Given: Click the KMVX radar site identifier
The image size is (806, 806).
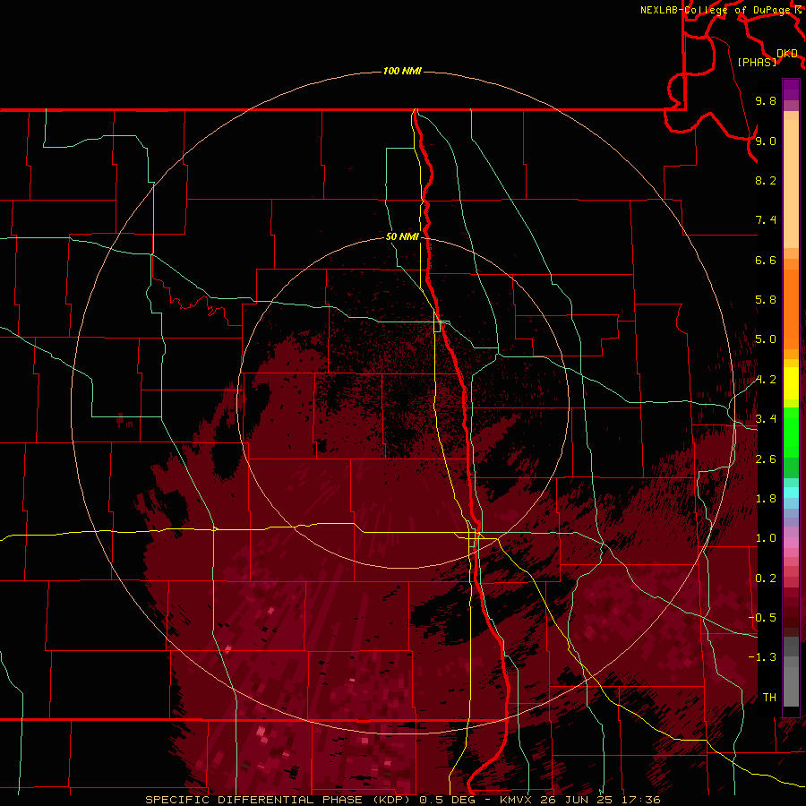Looking at the screenshot, I should tap(516, 800).
